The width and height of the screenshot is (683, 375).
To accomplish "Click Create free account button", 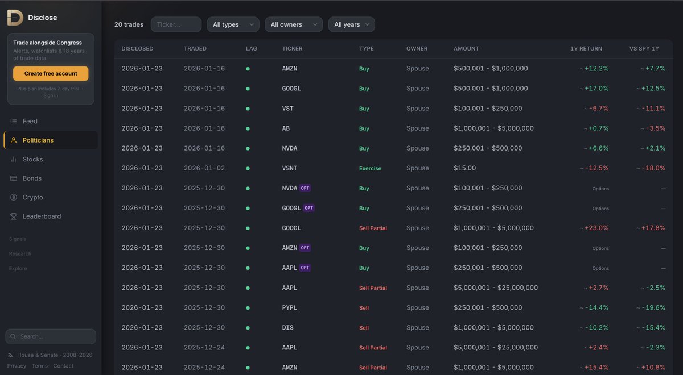I will coord(51,73).
